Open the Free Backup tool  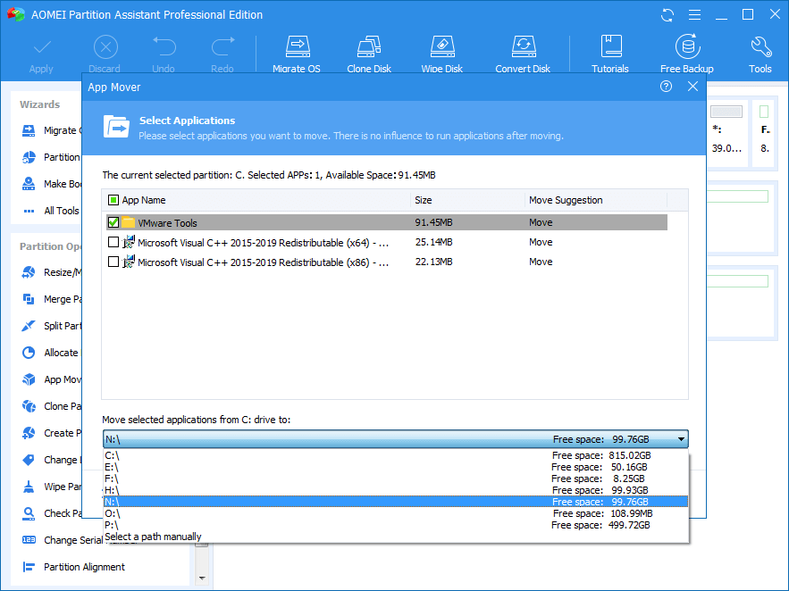click(686, 52)
